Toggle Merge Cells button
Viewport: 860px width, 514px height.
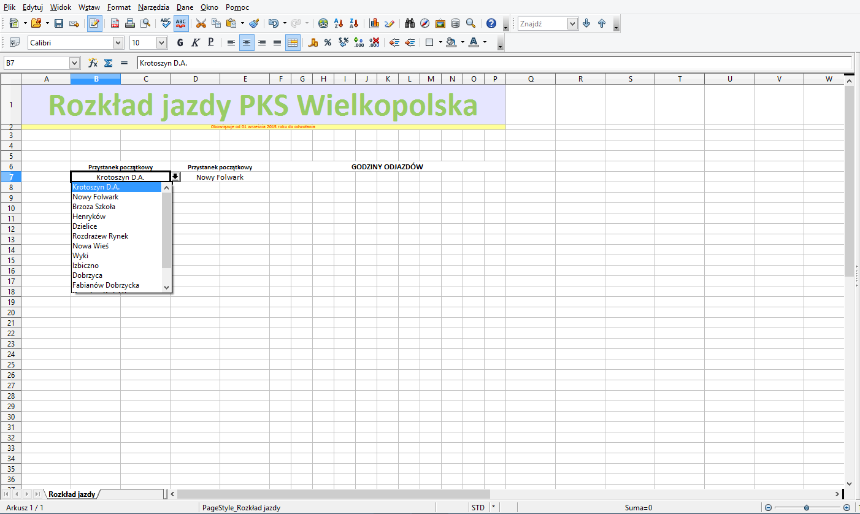pyautogui.click(x=293, y=42)
